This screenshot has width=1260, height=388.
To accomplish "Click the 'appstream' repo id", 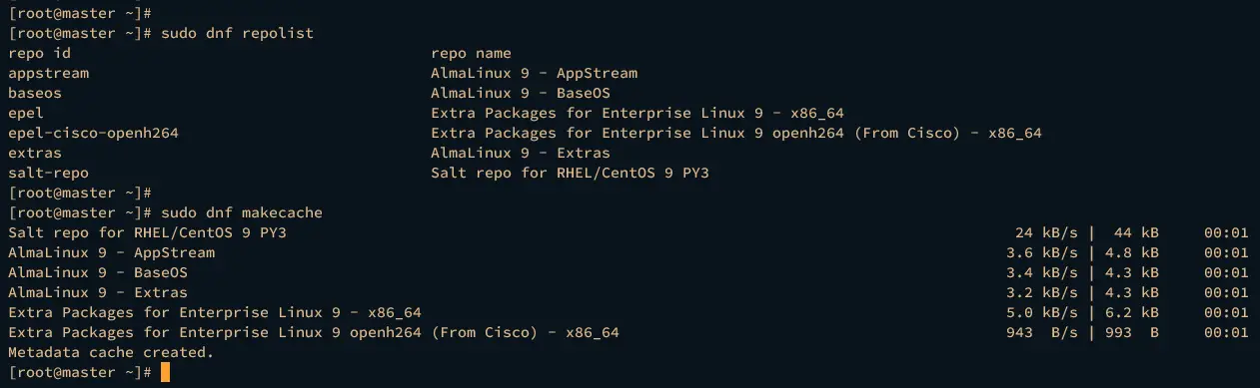I will tap(48, 73).
